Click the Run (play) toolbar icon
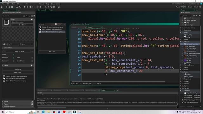Viewport: 203px width, 114px height. 28,7
